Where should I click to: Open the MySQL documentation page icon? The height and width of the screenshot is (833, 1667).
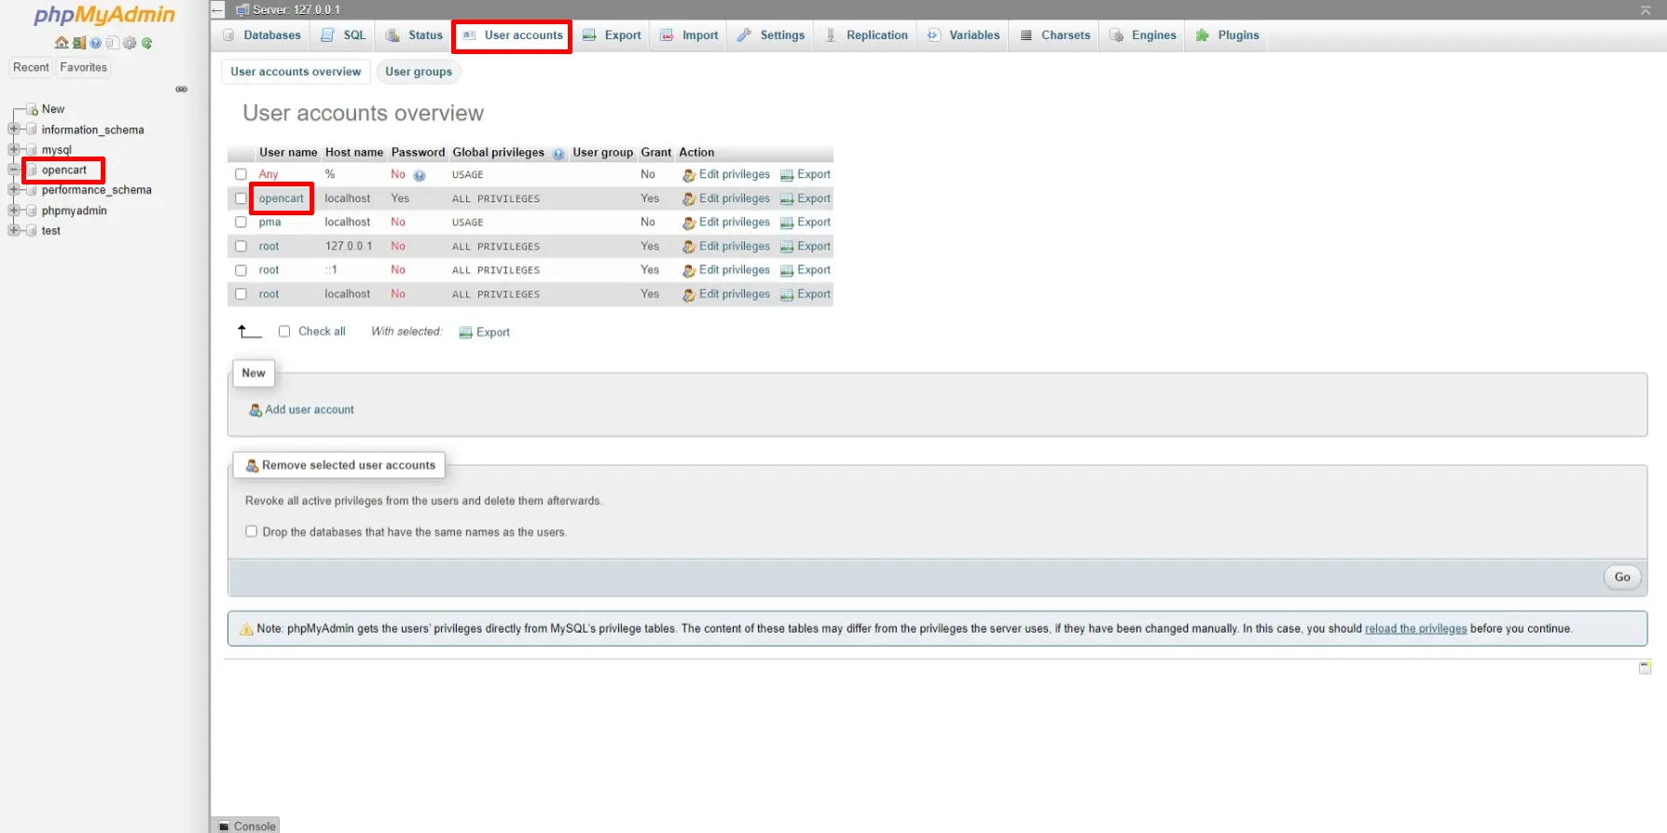click(112, 43)
